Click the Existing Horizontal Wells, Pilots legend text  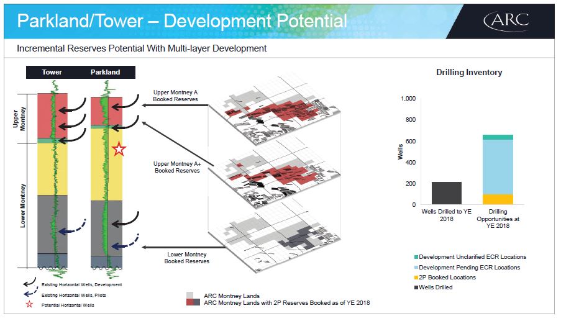[x=74, y=296]
